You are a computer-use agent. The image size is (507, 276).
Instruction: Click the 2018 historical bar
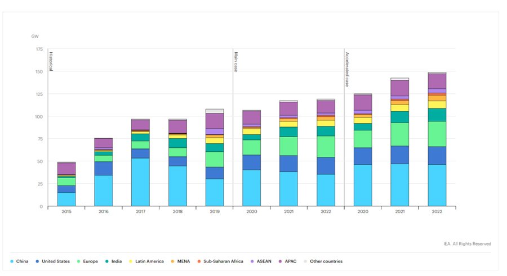coord(177,162)
